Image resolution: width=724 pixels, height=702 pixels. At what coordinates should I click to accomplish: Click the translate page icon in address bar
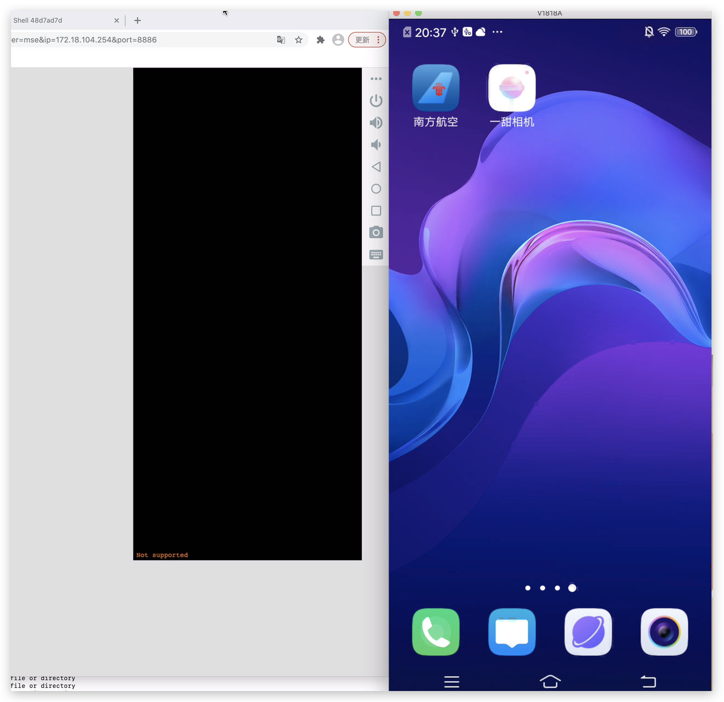tap(281, 40)
